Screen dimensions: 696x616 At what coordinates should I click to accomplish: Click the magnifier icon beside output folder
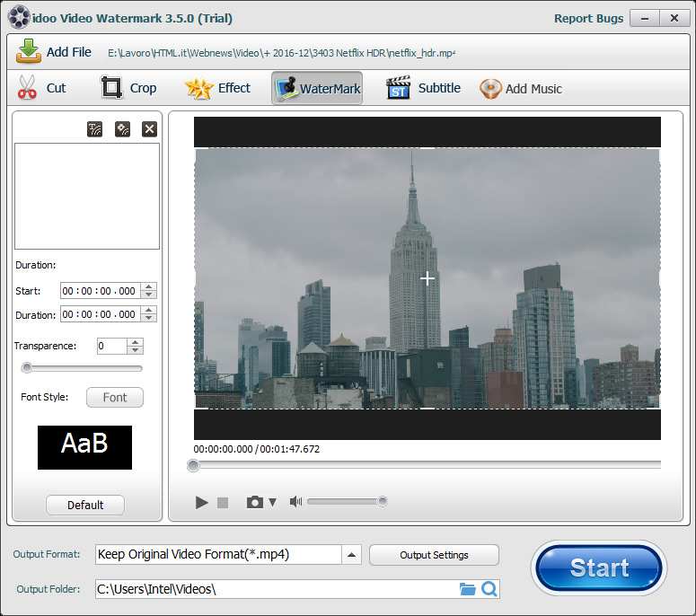click(x=489, y=589)
